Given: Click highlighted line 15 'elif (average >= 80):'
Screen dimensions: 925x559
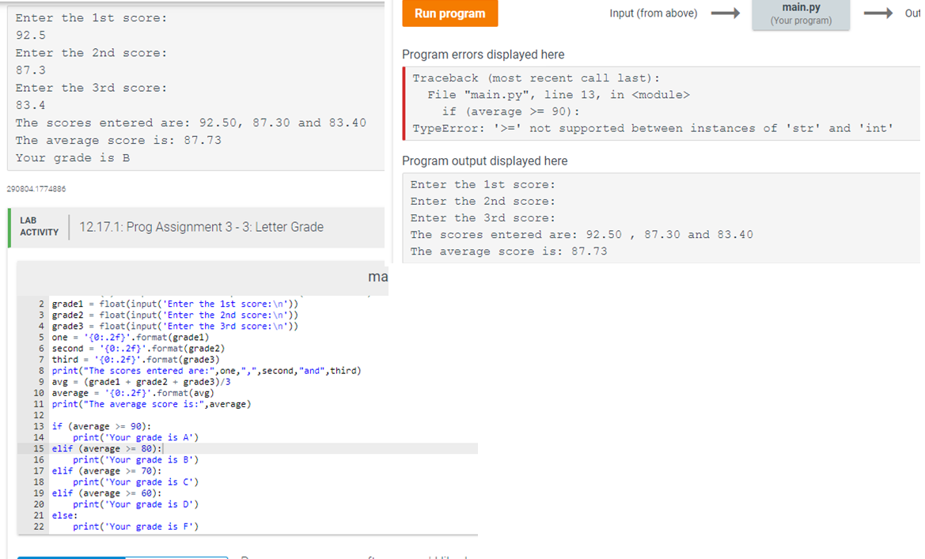Looking at the screenshot, I should [107, 449].
